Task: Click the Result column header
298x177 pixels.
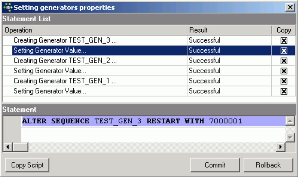Action: (229, 30)
